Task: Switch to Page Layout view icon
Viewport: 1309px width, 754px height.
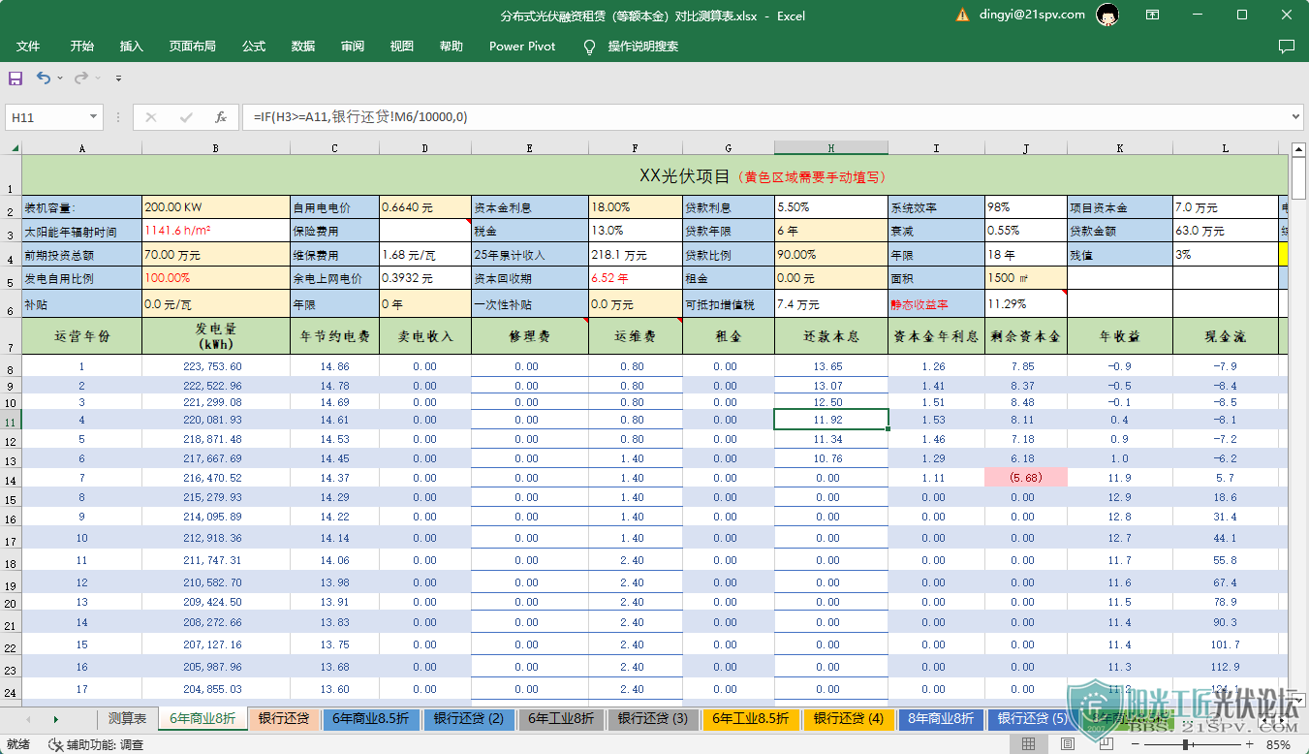Action: pos(1067,744)
